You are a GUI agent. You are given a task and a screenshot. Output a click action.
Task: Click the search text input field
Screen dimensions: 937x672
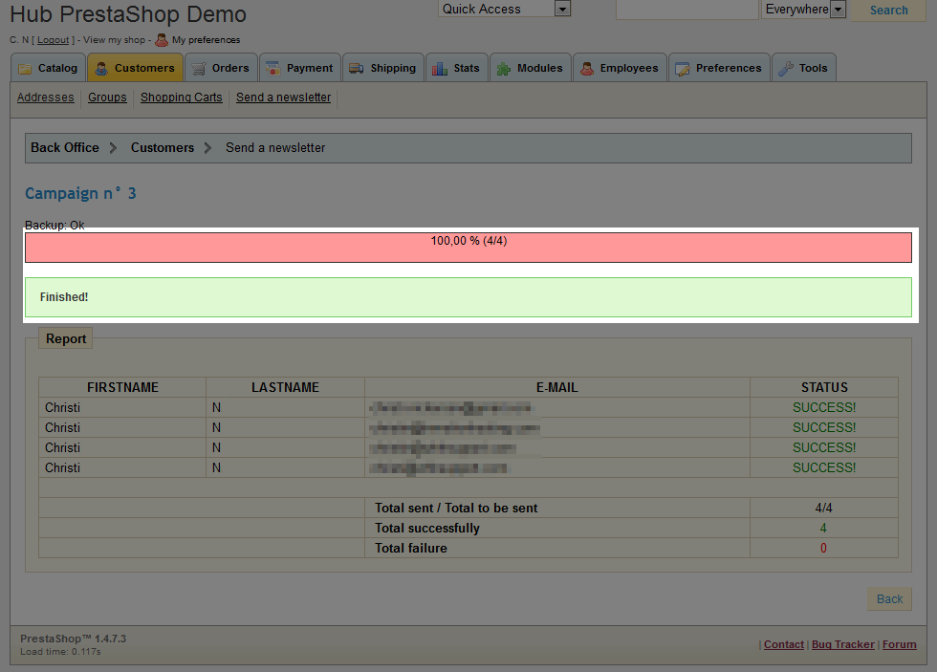(687, 10)
